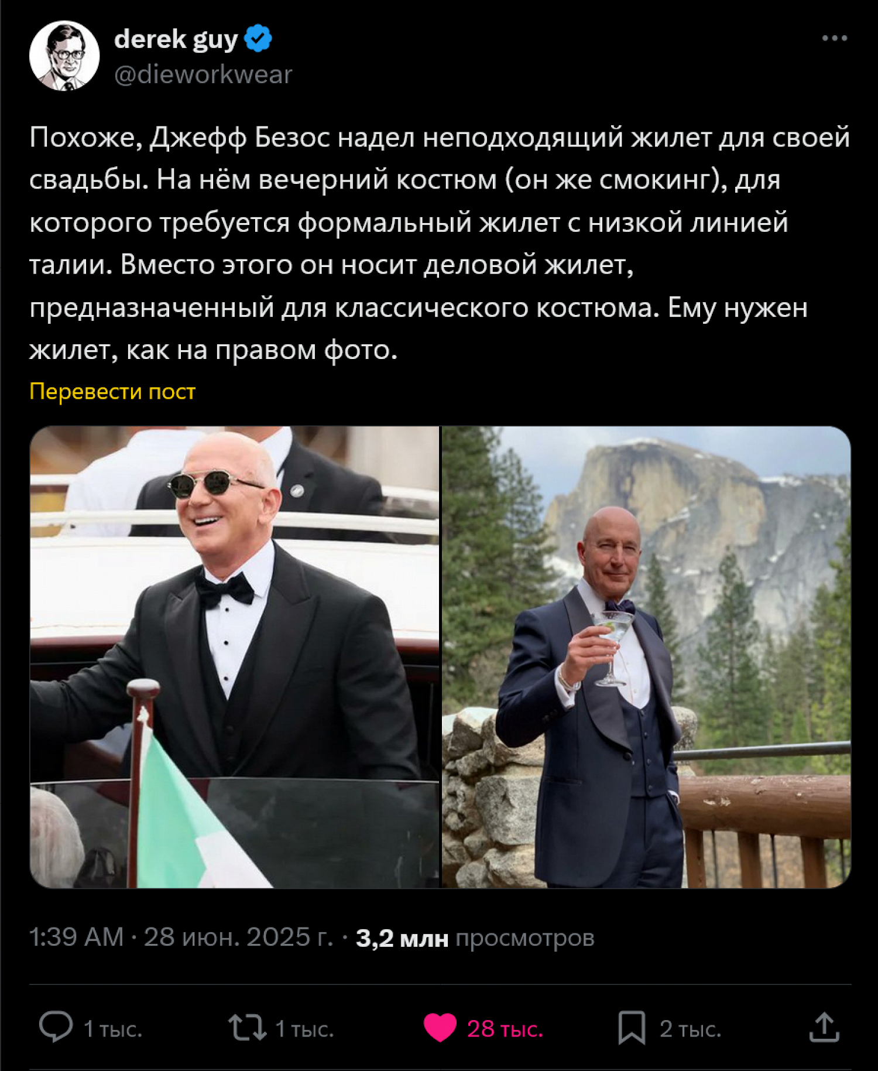Click the Перевести пост link
The height and width of the screenshot is (1071, 878).
coord(112,391)
